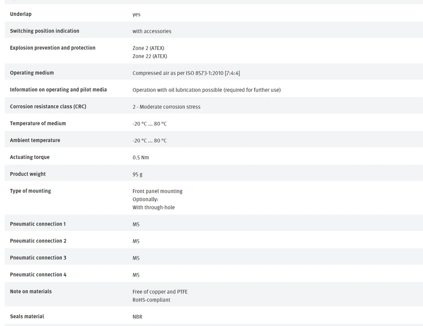Click the oil lubrication information text
423x326 pixels.
tap(206, 90)
